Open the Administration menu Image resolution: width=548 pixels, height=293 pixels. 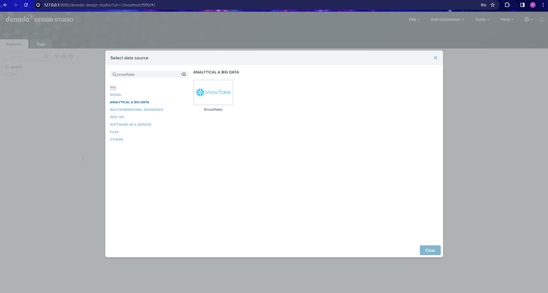coord(447,20)
